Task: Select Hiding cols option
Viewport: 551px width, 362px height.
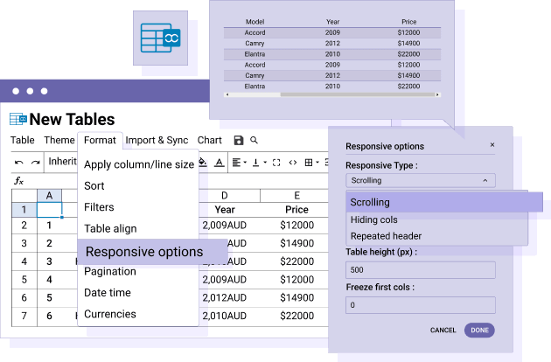Action: [x=374, y=219]
